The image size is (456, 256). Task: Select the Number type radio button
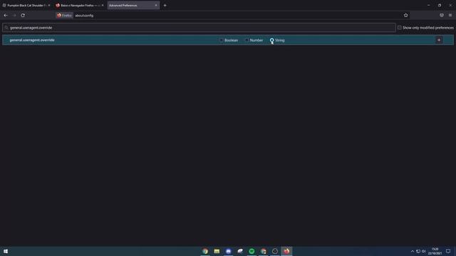tap(247, 40)
